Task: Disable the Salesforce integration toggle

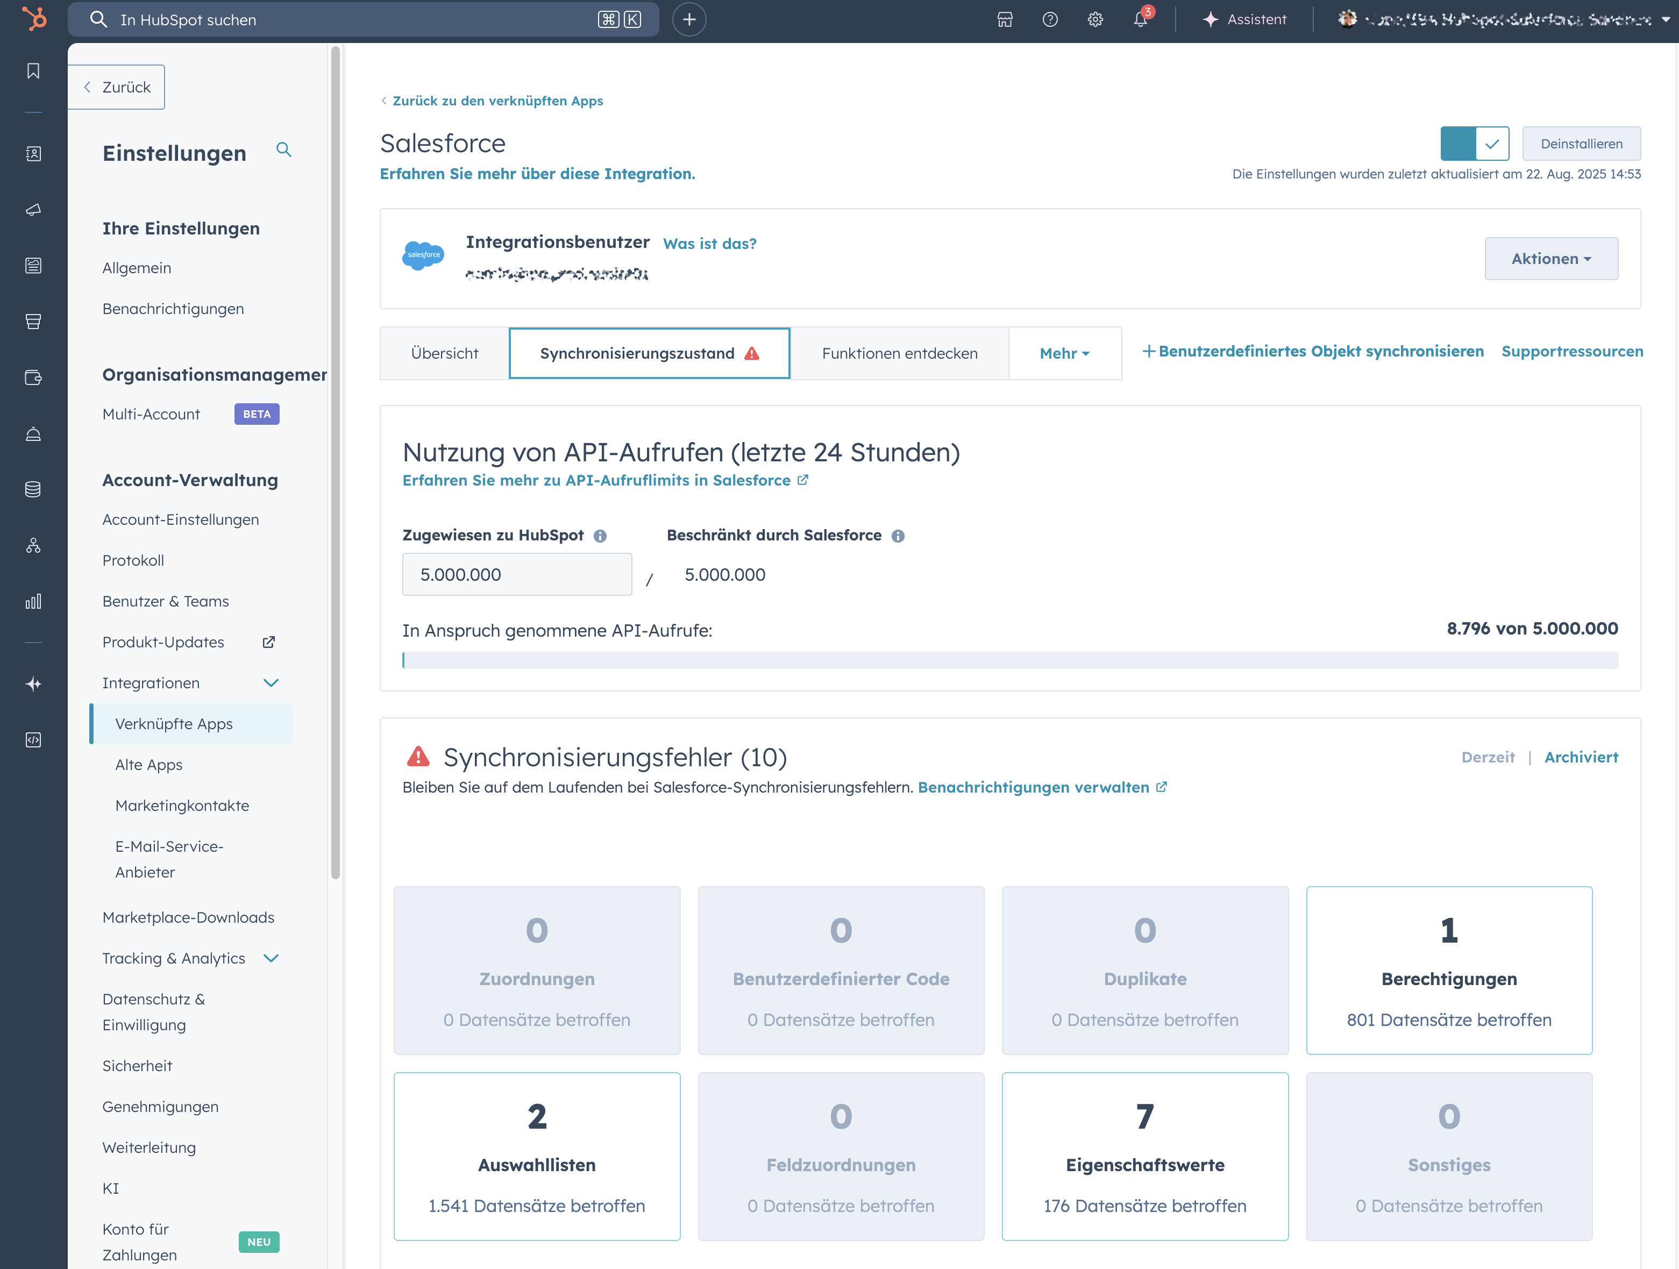Action: (x=1474, y=144)
